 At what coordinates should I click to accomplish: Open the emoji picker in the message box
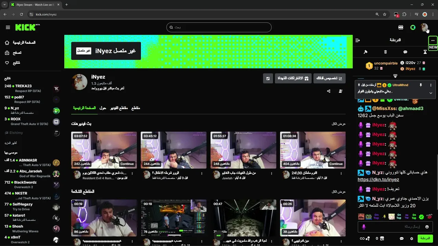pyautogui.click(x=427, y=227)
